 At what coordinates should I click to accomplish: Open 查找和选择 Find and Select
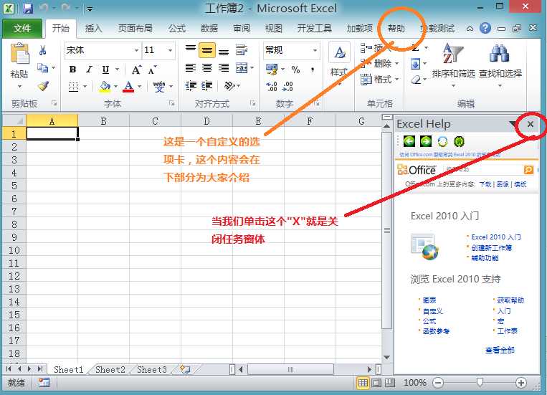pyautogui.click(x=500, y=65)
